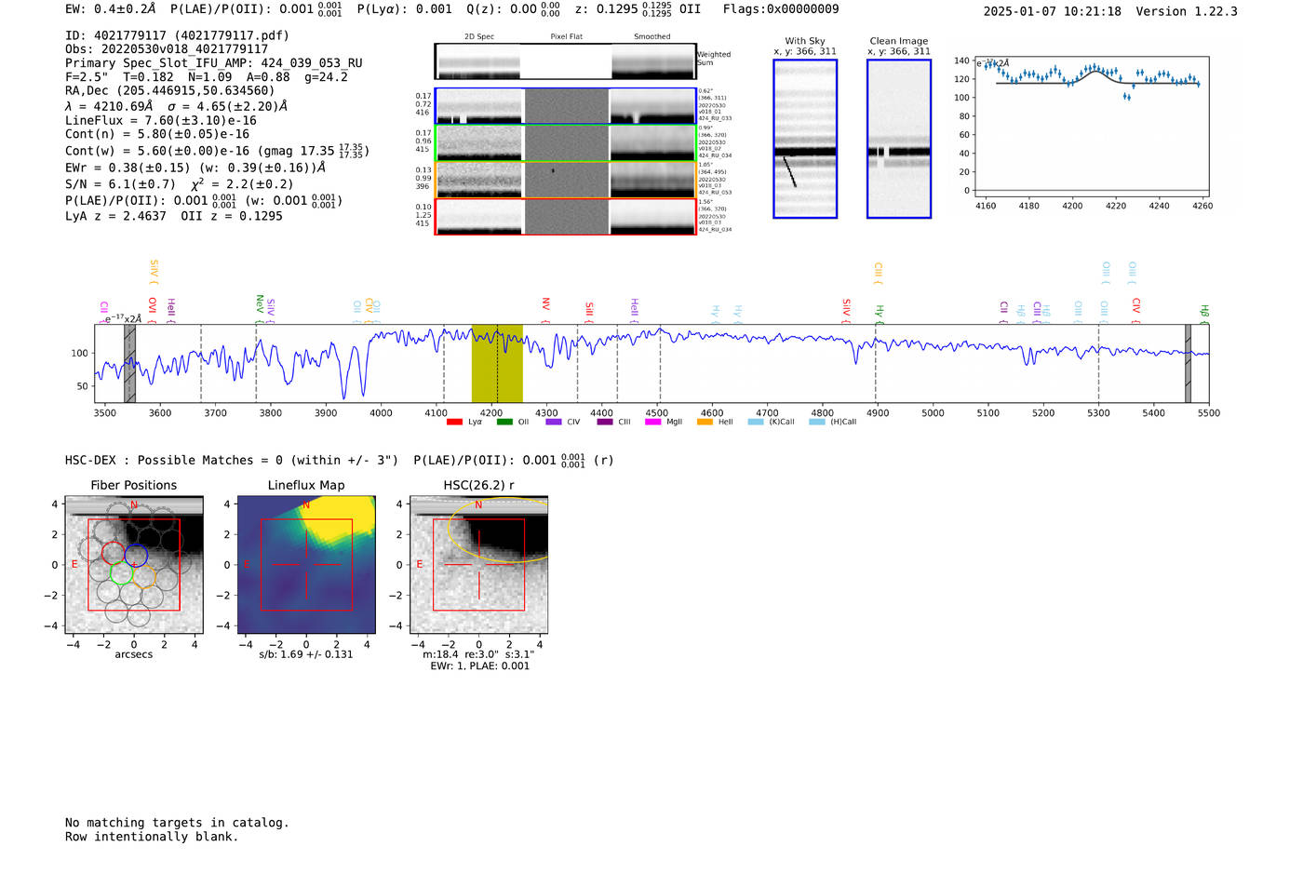Click the green Hβ marker at spectrum edge
The height and width of the screenshot is (887, 1303).
pyautogui.click(x=1204, y=314)
